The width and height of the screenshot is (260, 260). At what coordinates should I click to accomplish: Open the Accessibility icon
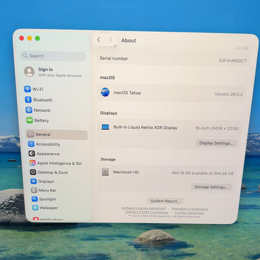point(31,144)
